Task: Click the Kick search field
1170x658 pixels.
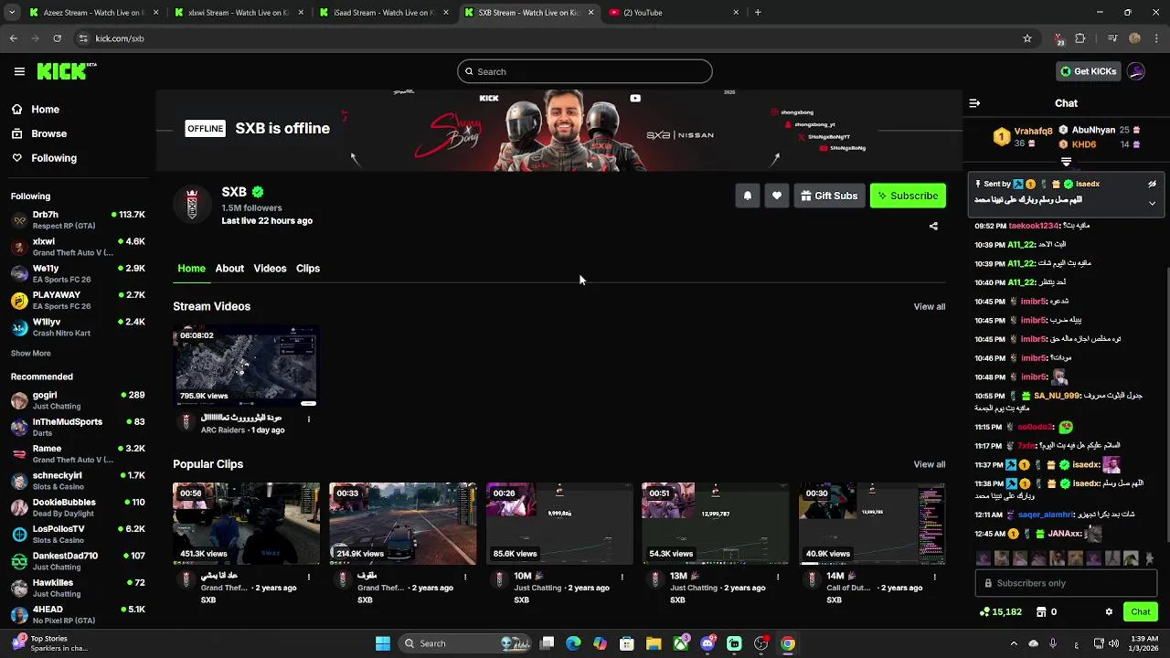Action: click(x=585, y=71)
